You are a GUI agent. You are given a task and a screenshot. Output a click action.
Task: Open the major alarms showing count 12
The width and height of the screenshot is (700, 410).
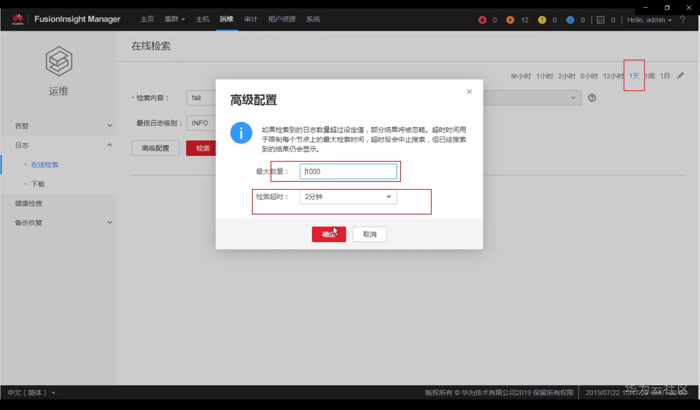[x=510, y=20]
